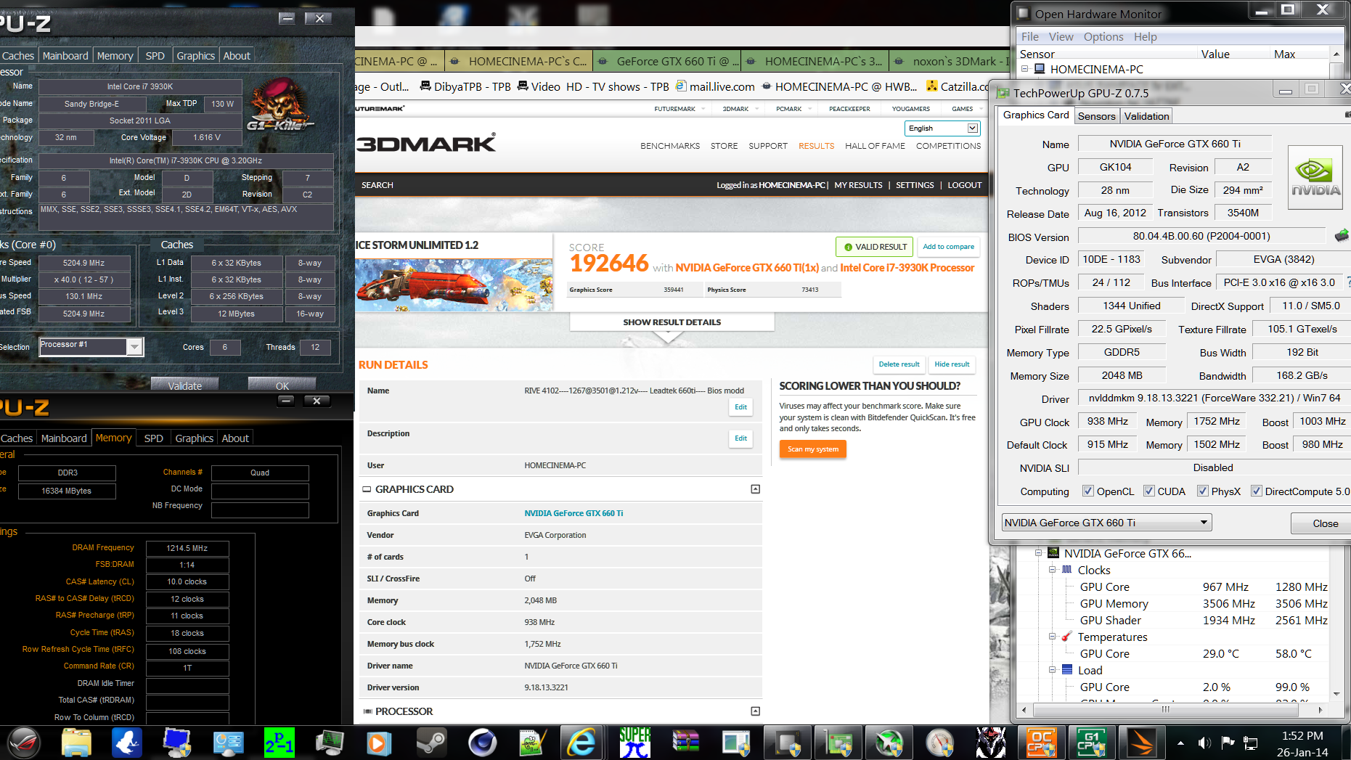
Task: Open the network tray icon
Action: click(1251, 743)
